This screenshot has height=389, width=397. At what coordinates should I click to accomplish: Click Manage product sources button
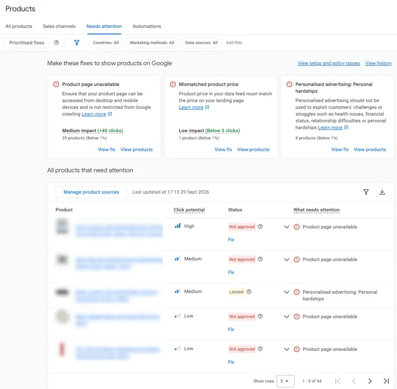(91, 192)
